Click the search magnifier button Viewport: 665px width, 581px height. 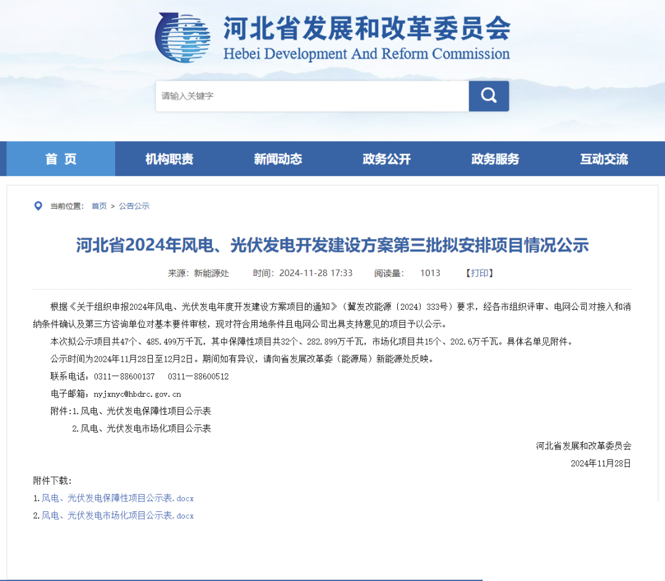pos(488,96)
